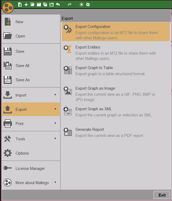Click the License Manager key icon
The width and height of the screenshot is (172, 201).
pos(8,168)
